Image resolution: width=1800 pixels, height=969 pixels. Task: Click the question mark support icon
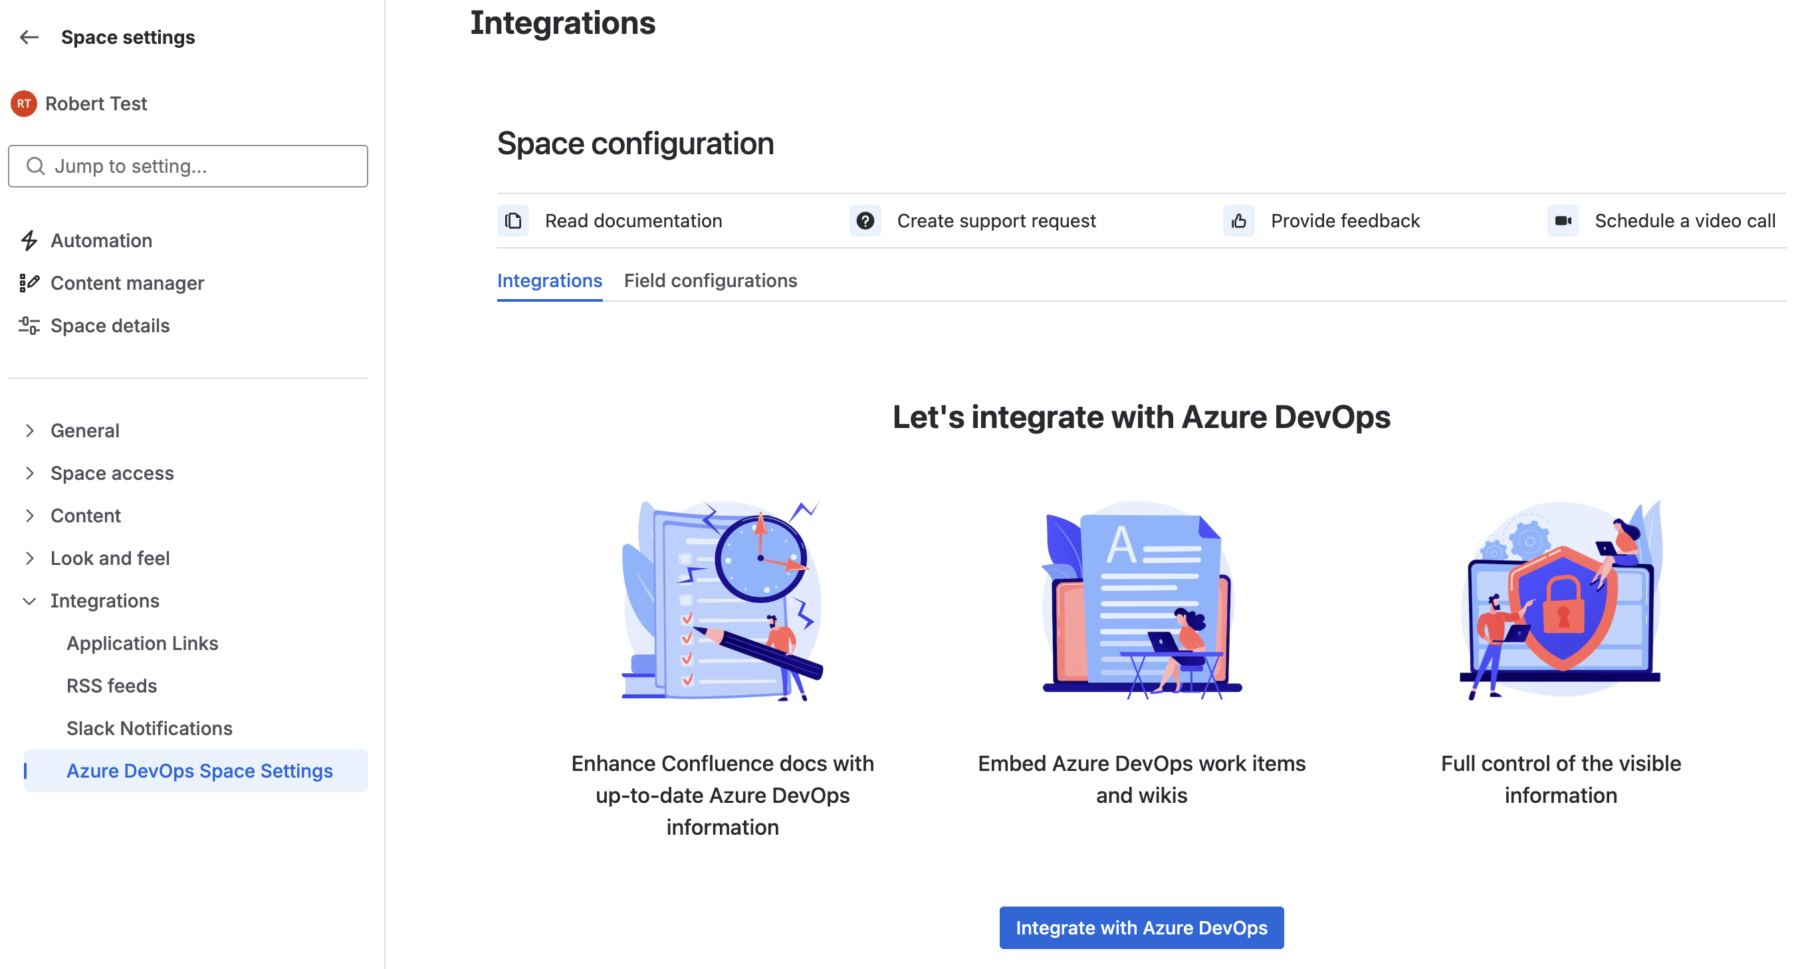(865, 221)
